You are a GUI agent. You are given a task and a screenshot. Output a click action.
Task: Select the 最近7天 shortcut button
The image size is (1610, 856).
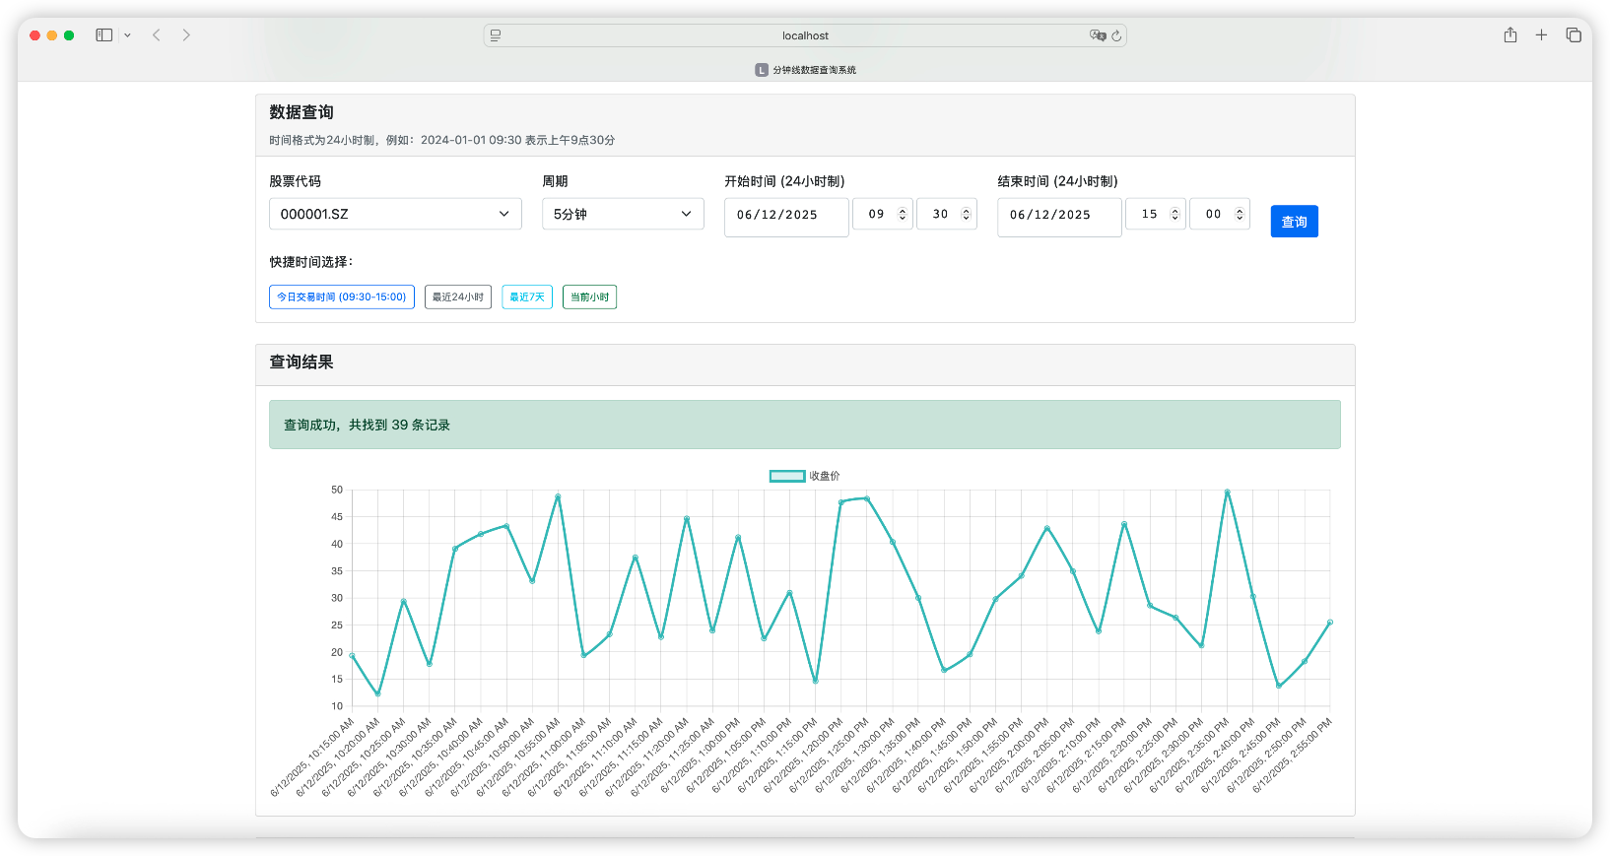[x=527, y=296]
